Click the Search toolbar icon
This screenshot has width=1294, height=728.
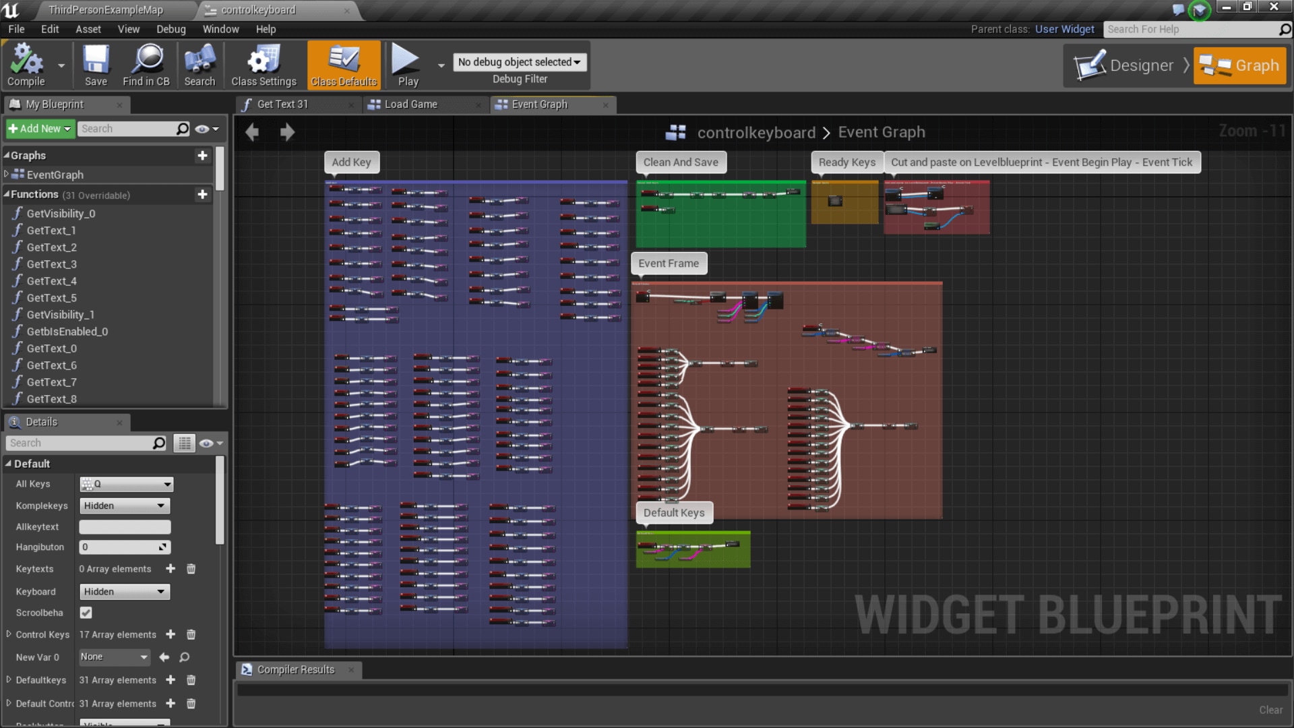point(199,64)
